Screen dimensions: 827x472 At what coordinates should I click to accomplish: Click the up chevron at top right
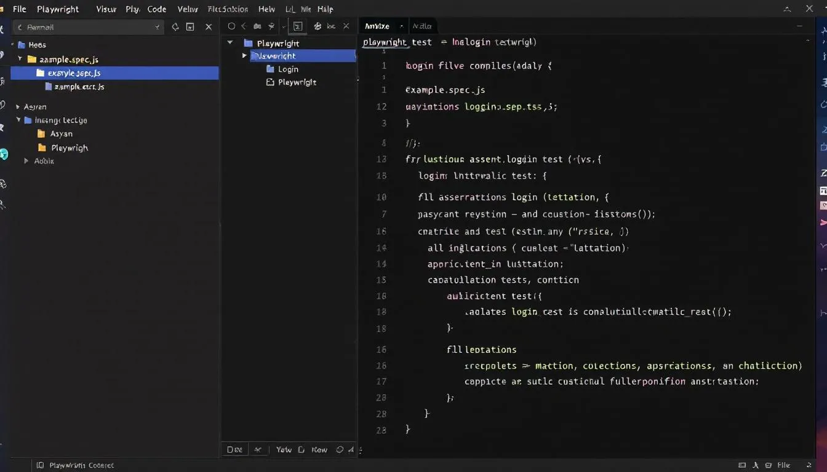point(787,9)
